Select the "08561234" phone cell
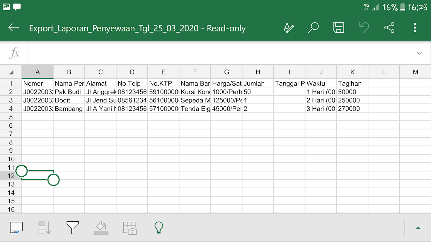This screenshot has width=431, height=242. 132,100
